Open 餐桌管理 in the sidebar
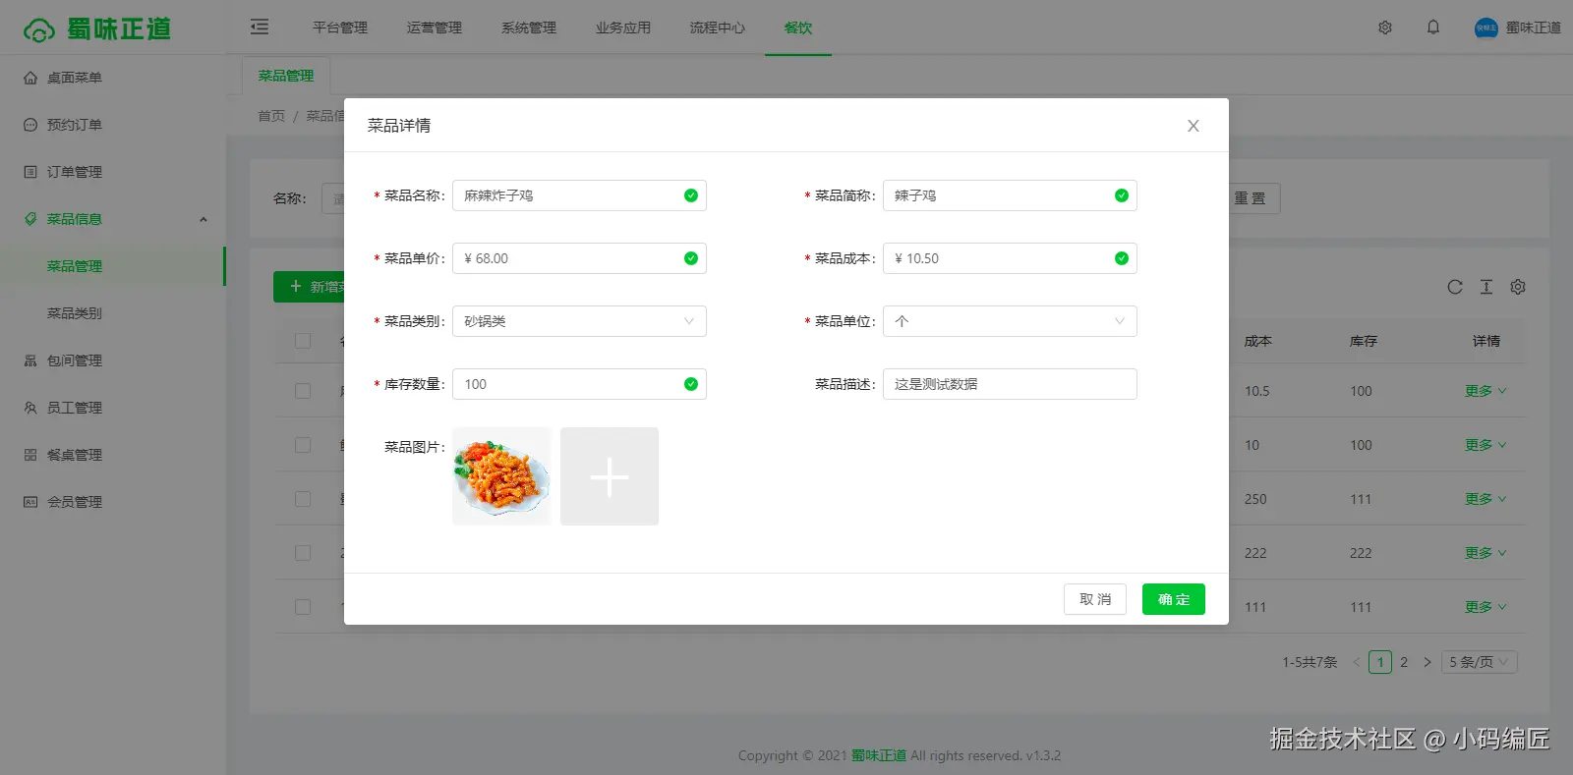Image resolution: width=1573 pixels, height=775 pixels. pos(75,455)
